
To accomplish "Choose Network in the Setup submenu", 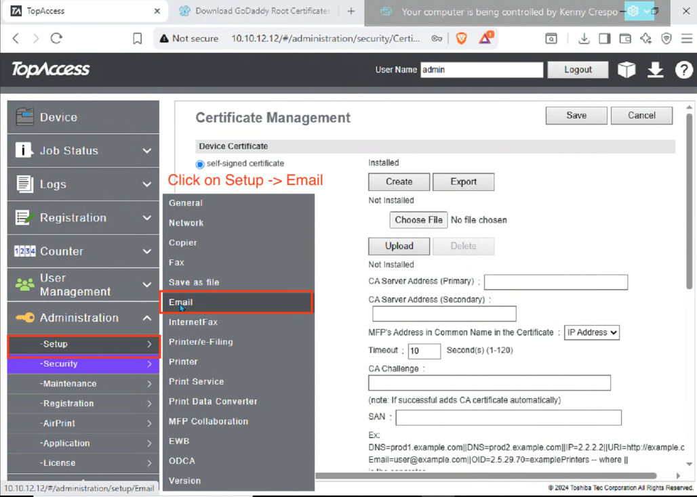I will click(186, 223).
